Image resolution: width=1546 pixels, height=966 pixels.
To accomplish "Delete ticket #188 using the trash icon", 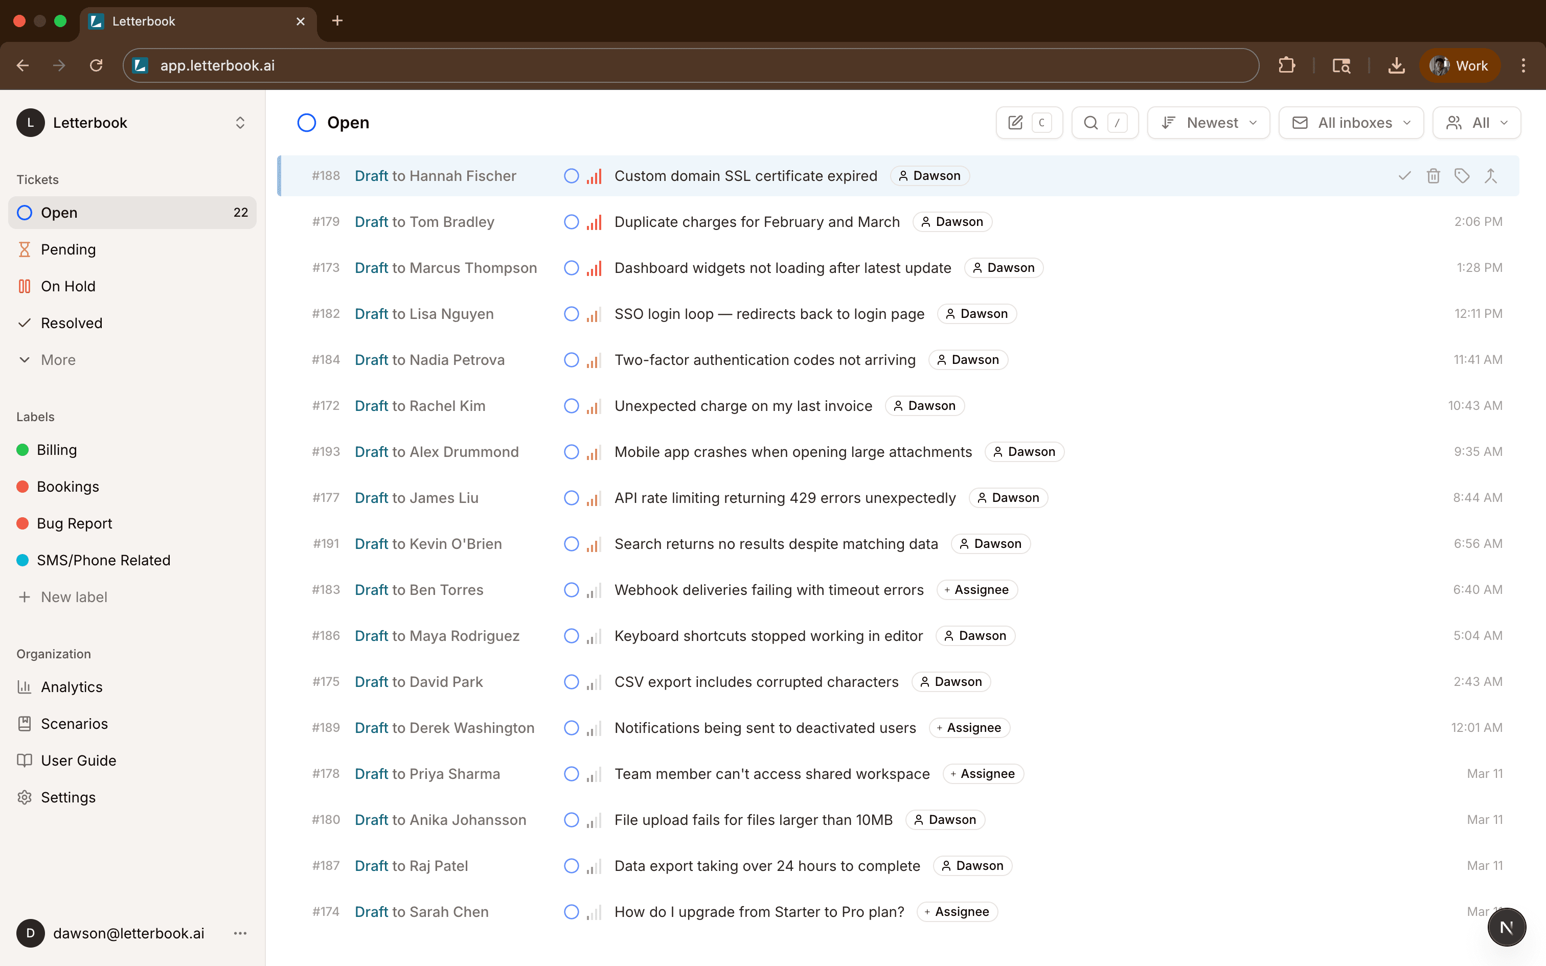I will pos(1433,176).
